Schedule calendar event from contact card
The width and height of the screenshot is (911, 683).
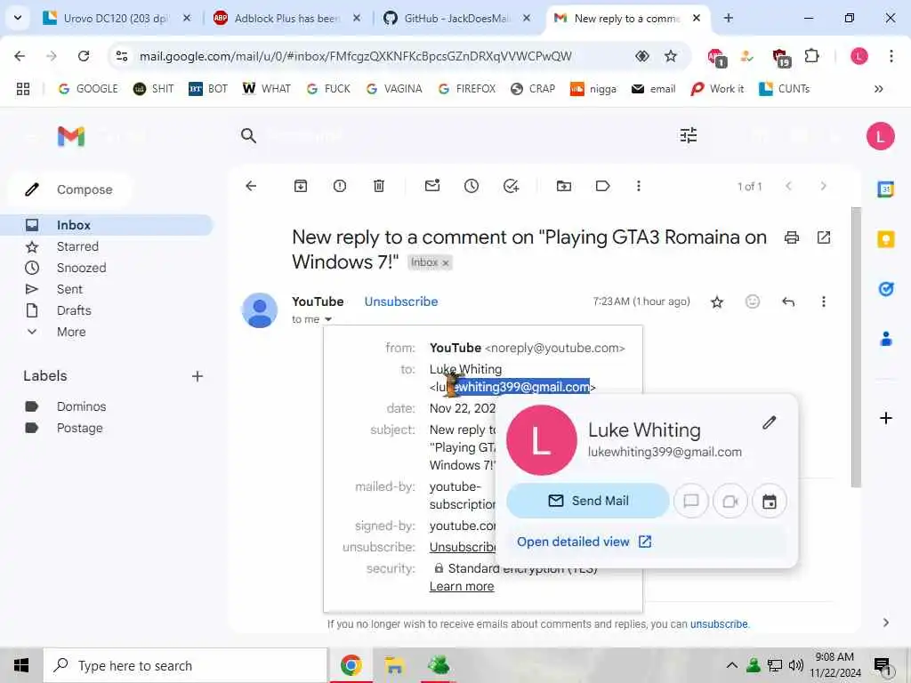tap(770, 501)
